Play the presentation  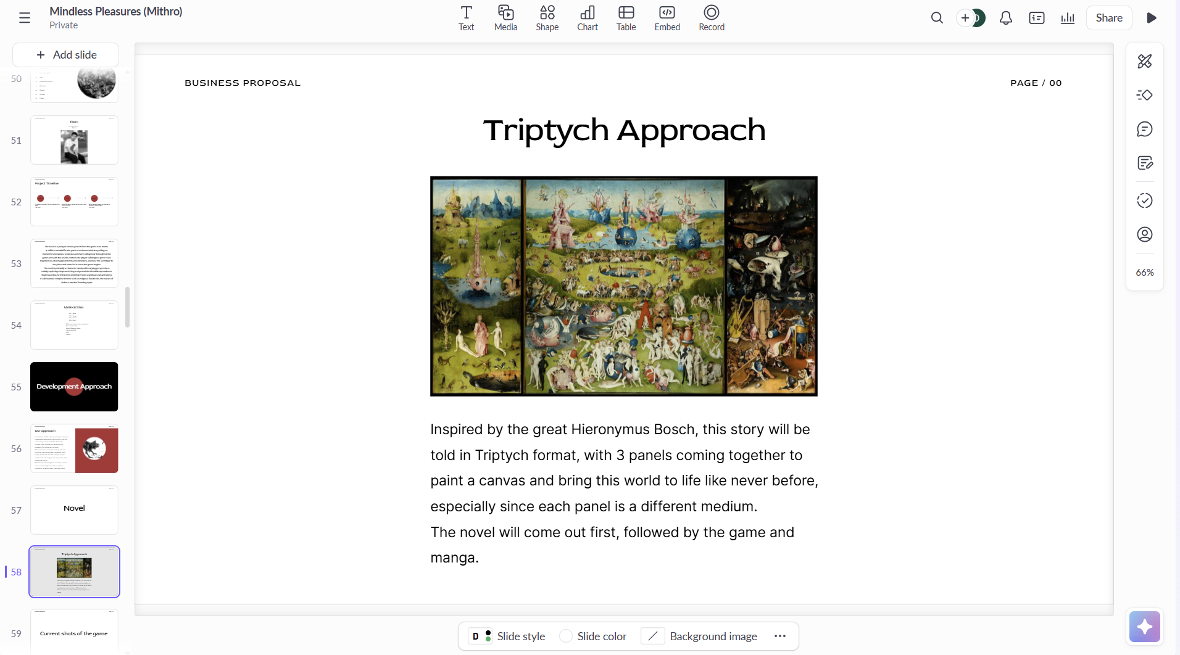click(x=1152, y=18)
